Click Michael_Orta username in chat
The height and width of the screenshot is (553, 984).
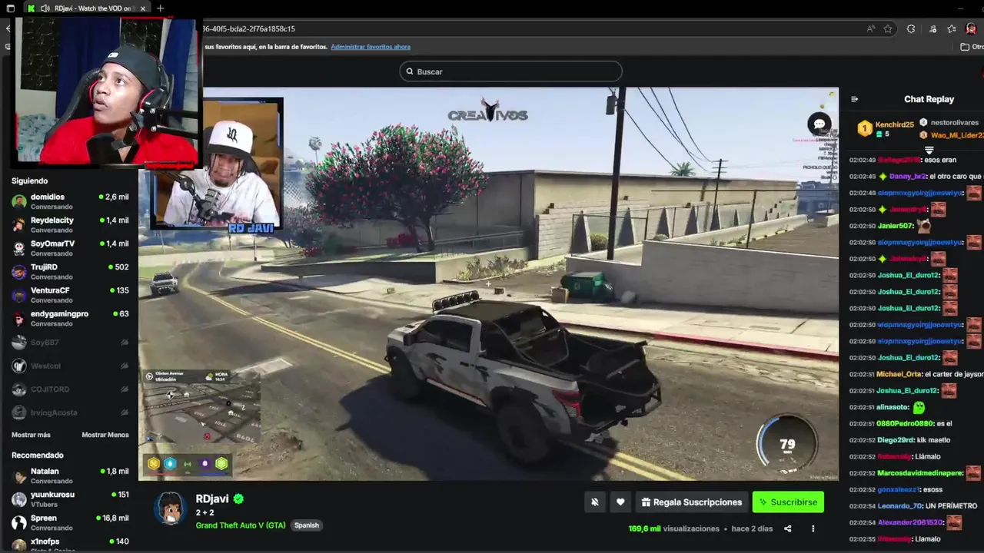pyautogui.click(x=899, y=374)
